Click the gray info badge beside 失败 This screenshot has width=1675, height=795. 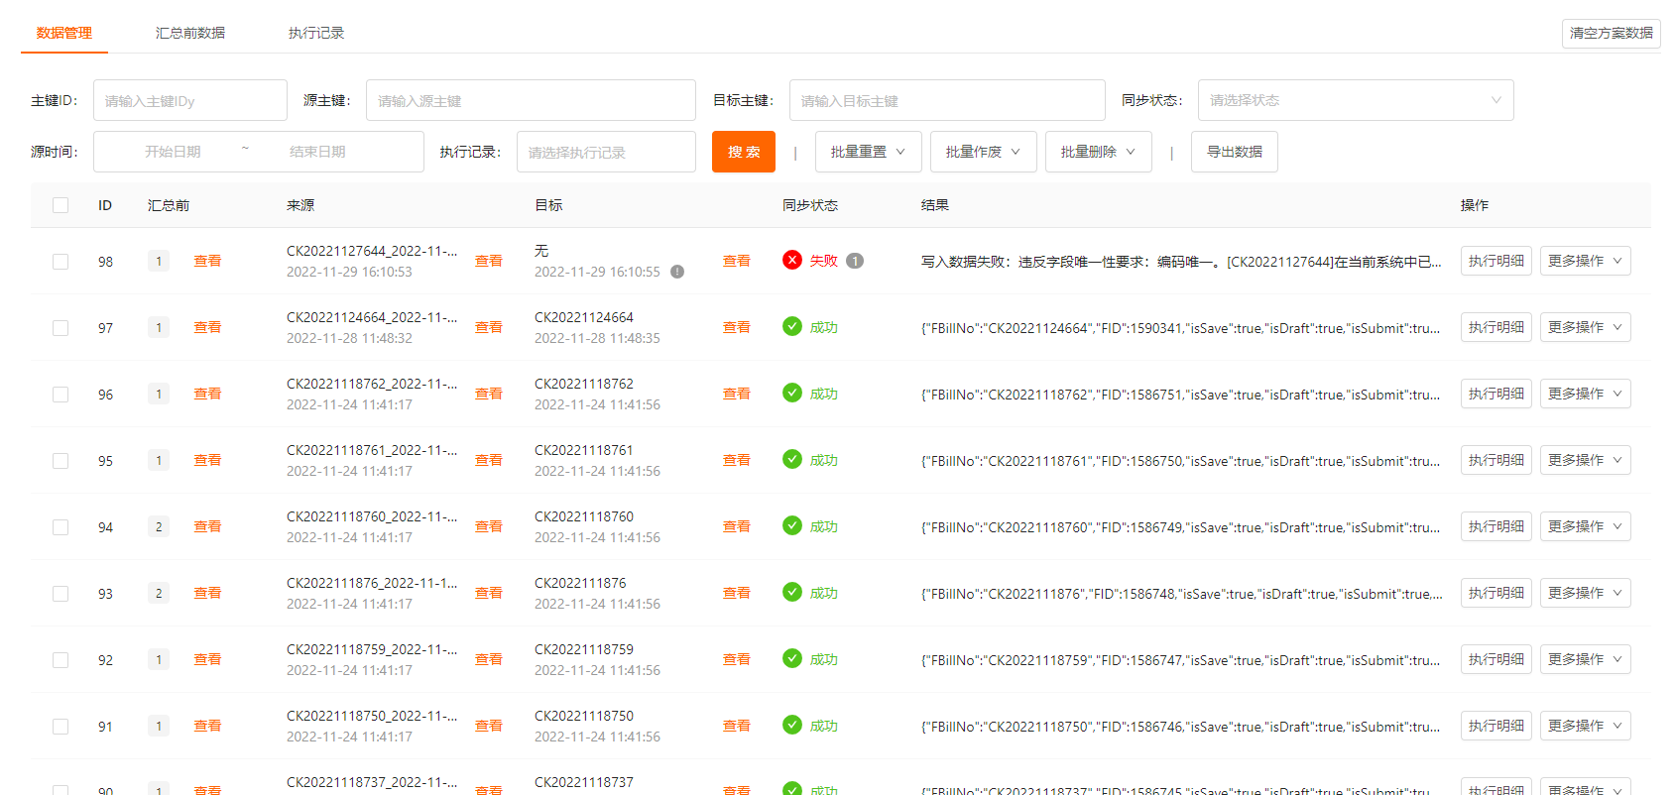(x=855, y=261)
